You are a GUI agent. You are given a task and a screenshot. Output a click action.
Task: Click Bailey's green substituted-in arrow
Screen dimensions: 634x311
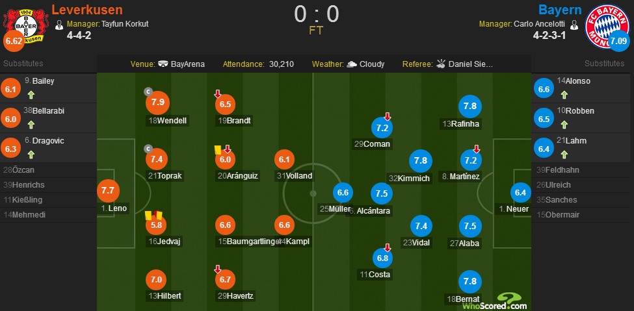coord(31,95)
